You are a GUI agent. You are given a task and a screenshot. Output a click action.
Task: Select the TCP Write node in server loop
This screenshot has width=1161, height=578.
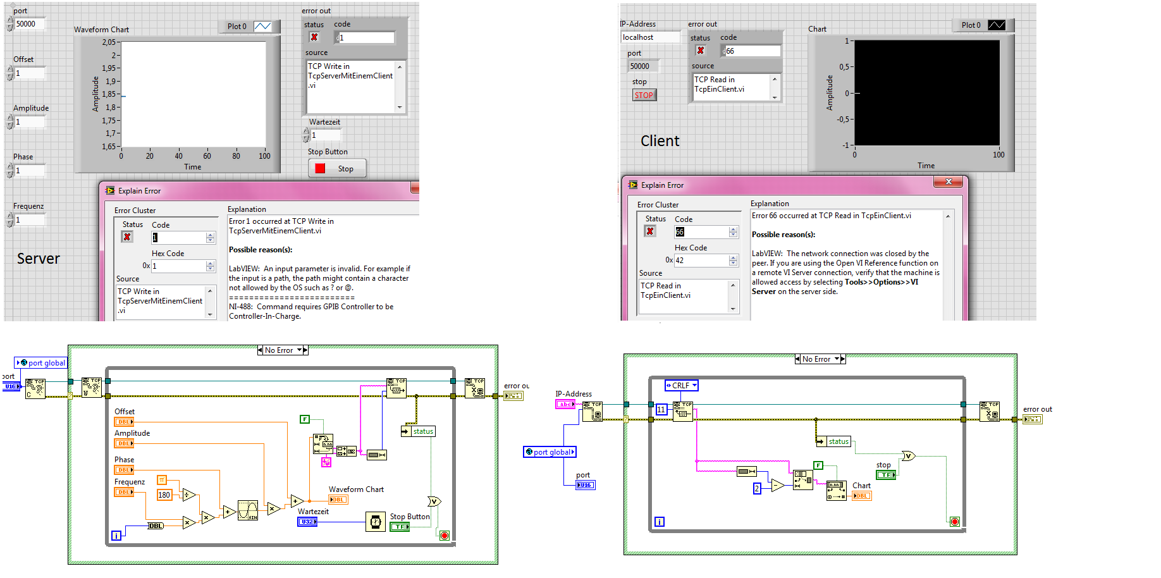pyautogui.click(x=396, y=387)
